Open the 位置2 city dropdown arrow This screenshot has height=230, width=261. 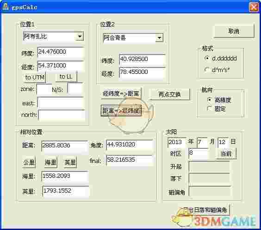[x=160, y=38]
